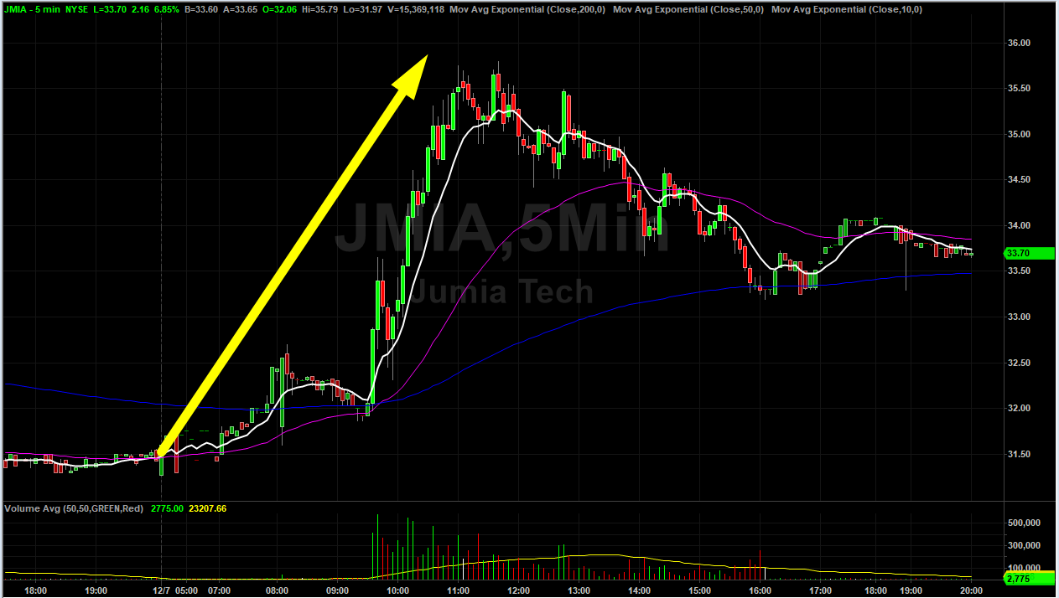
Task: Click the 20:00 time axis label
Action: click(x=971, y=590)
